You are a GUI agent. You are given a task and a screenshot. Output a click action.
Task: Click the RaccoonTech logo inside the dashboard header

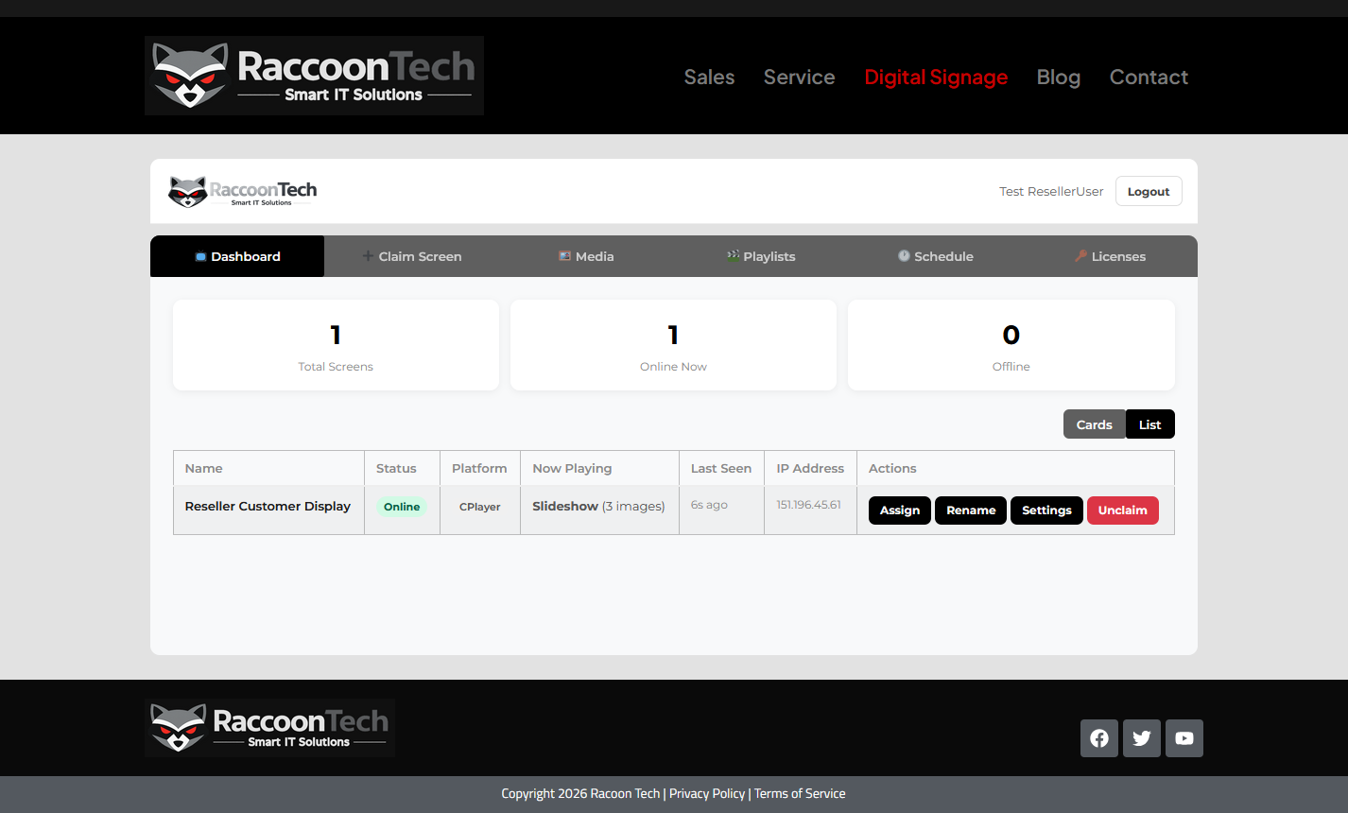coord(243,191)
